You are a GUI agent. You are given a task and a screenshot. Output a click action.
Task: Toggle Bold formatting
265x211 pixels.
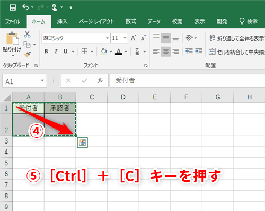(46, 52)
